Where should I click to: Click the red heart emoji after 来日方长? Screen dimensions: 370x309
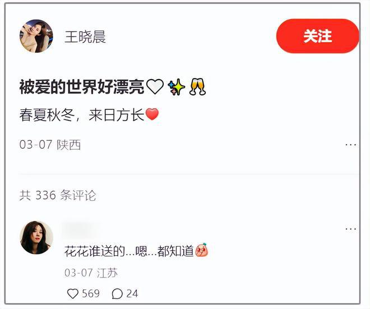coord(152,114)
